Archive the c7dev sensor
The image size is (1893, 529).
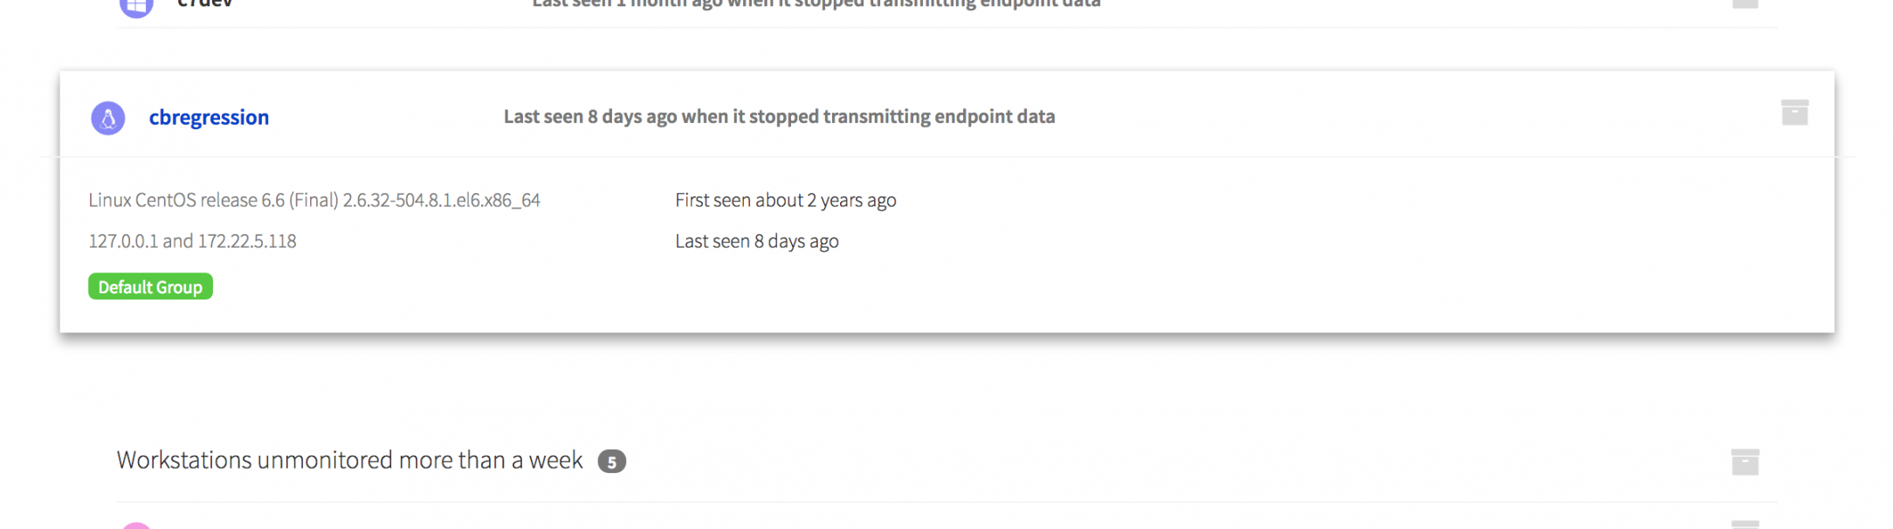pos(1745,3)
